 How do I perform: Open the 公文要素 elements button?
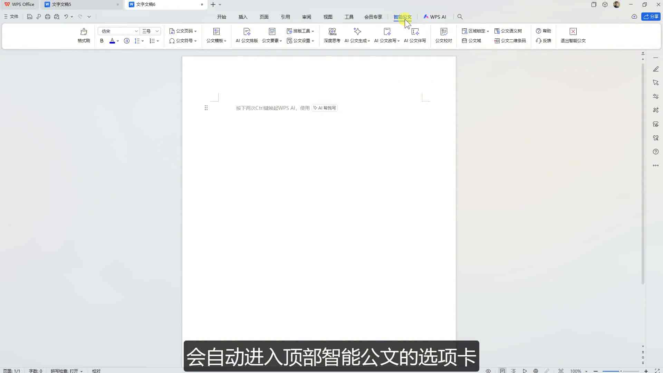272,36
